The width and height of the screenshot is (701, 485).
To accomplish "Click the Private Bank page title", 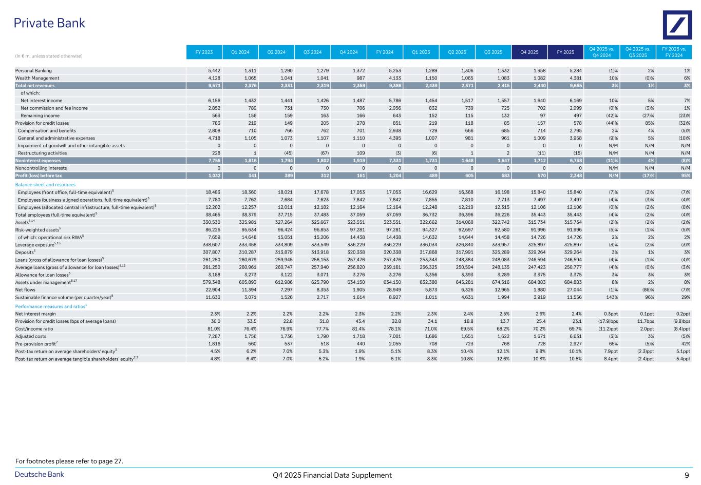I will click(x=49, y=23).
